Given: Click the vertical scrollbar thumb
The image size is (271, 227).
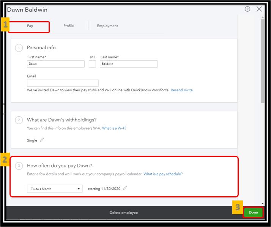Looking at the screenshot, I should pyautogui.click(x=263, y=61).
